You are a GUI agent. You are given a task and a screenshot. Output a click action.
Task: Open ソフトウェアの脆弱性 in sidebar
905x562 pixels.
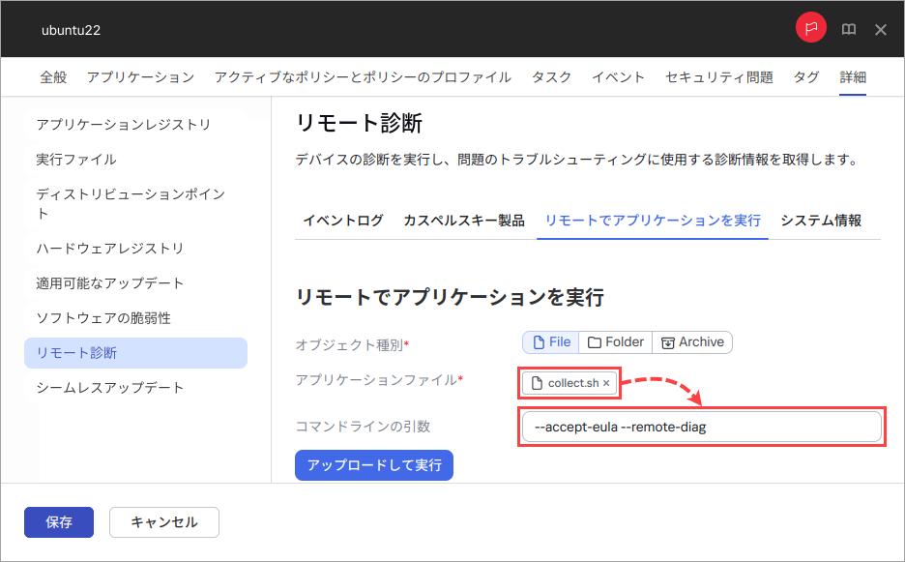[135, 317]
